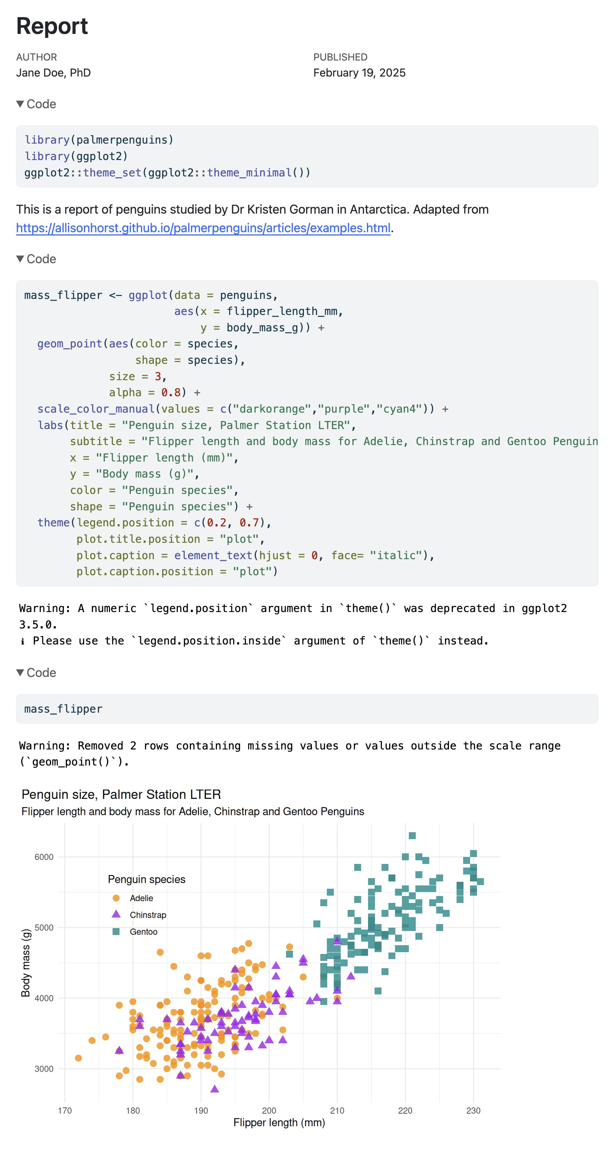This screenshot has width=614, height=1153.
Task: Click the Report page heading
Action: tap(52, 26)
